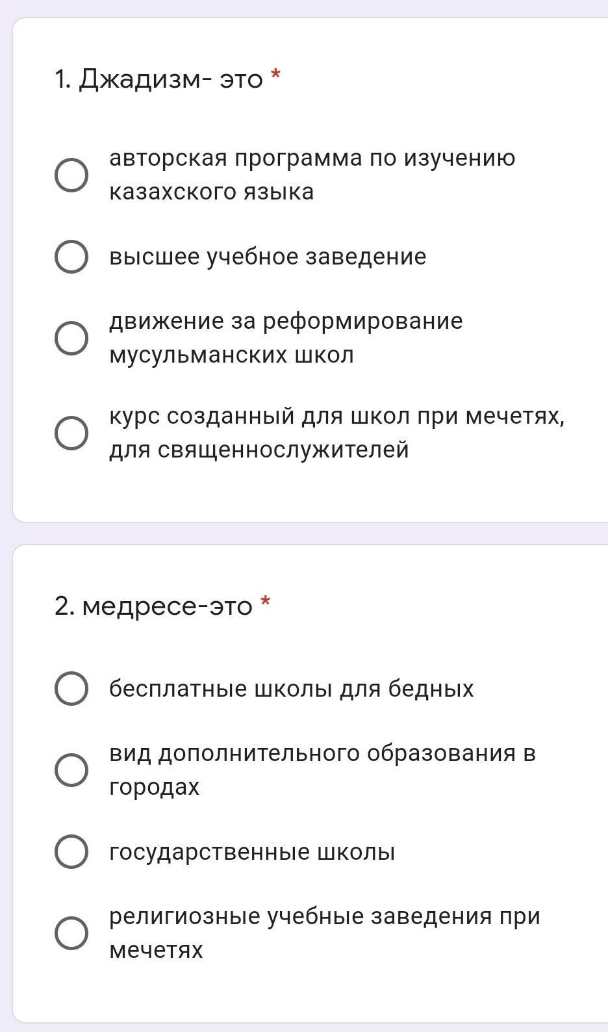This screenshot has width=608, height=1032.
Task: Click the text "религиозные учебные заведения при мечетях"
Action: [325, 933]
